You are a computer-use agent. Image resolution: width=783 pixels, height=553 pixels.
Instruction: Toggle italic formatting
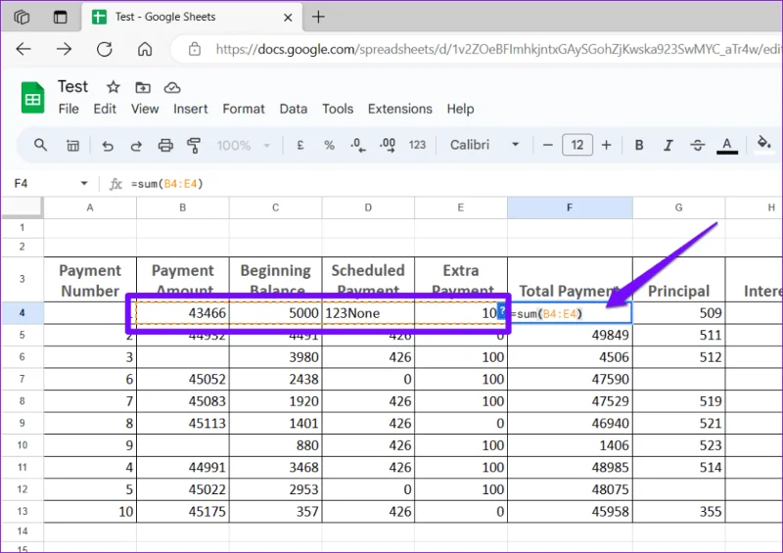click(x=668, y=146)
